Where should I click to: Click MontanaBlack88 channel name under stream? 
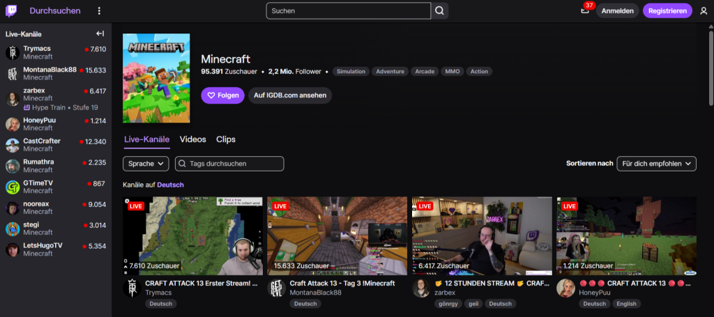[x=316, y=293]
